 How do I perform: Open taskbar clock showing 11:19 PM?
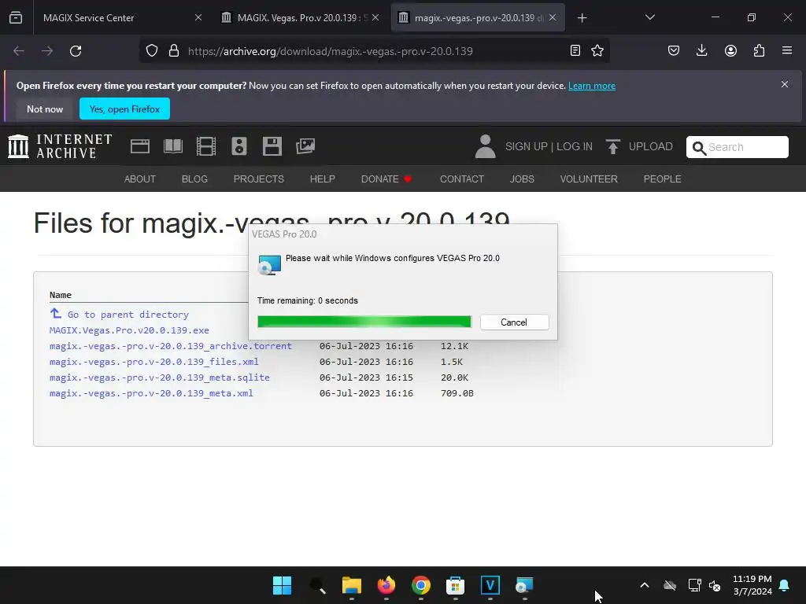point(752,585)
